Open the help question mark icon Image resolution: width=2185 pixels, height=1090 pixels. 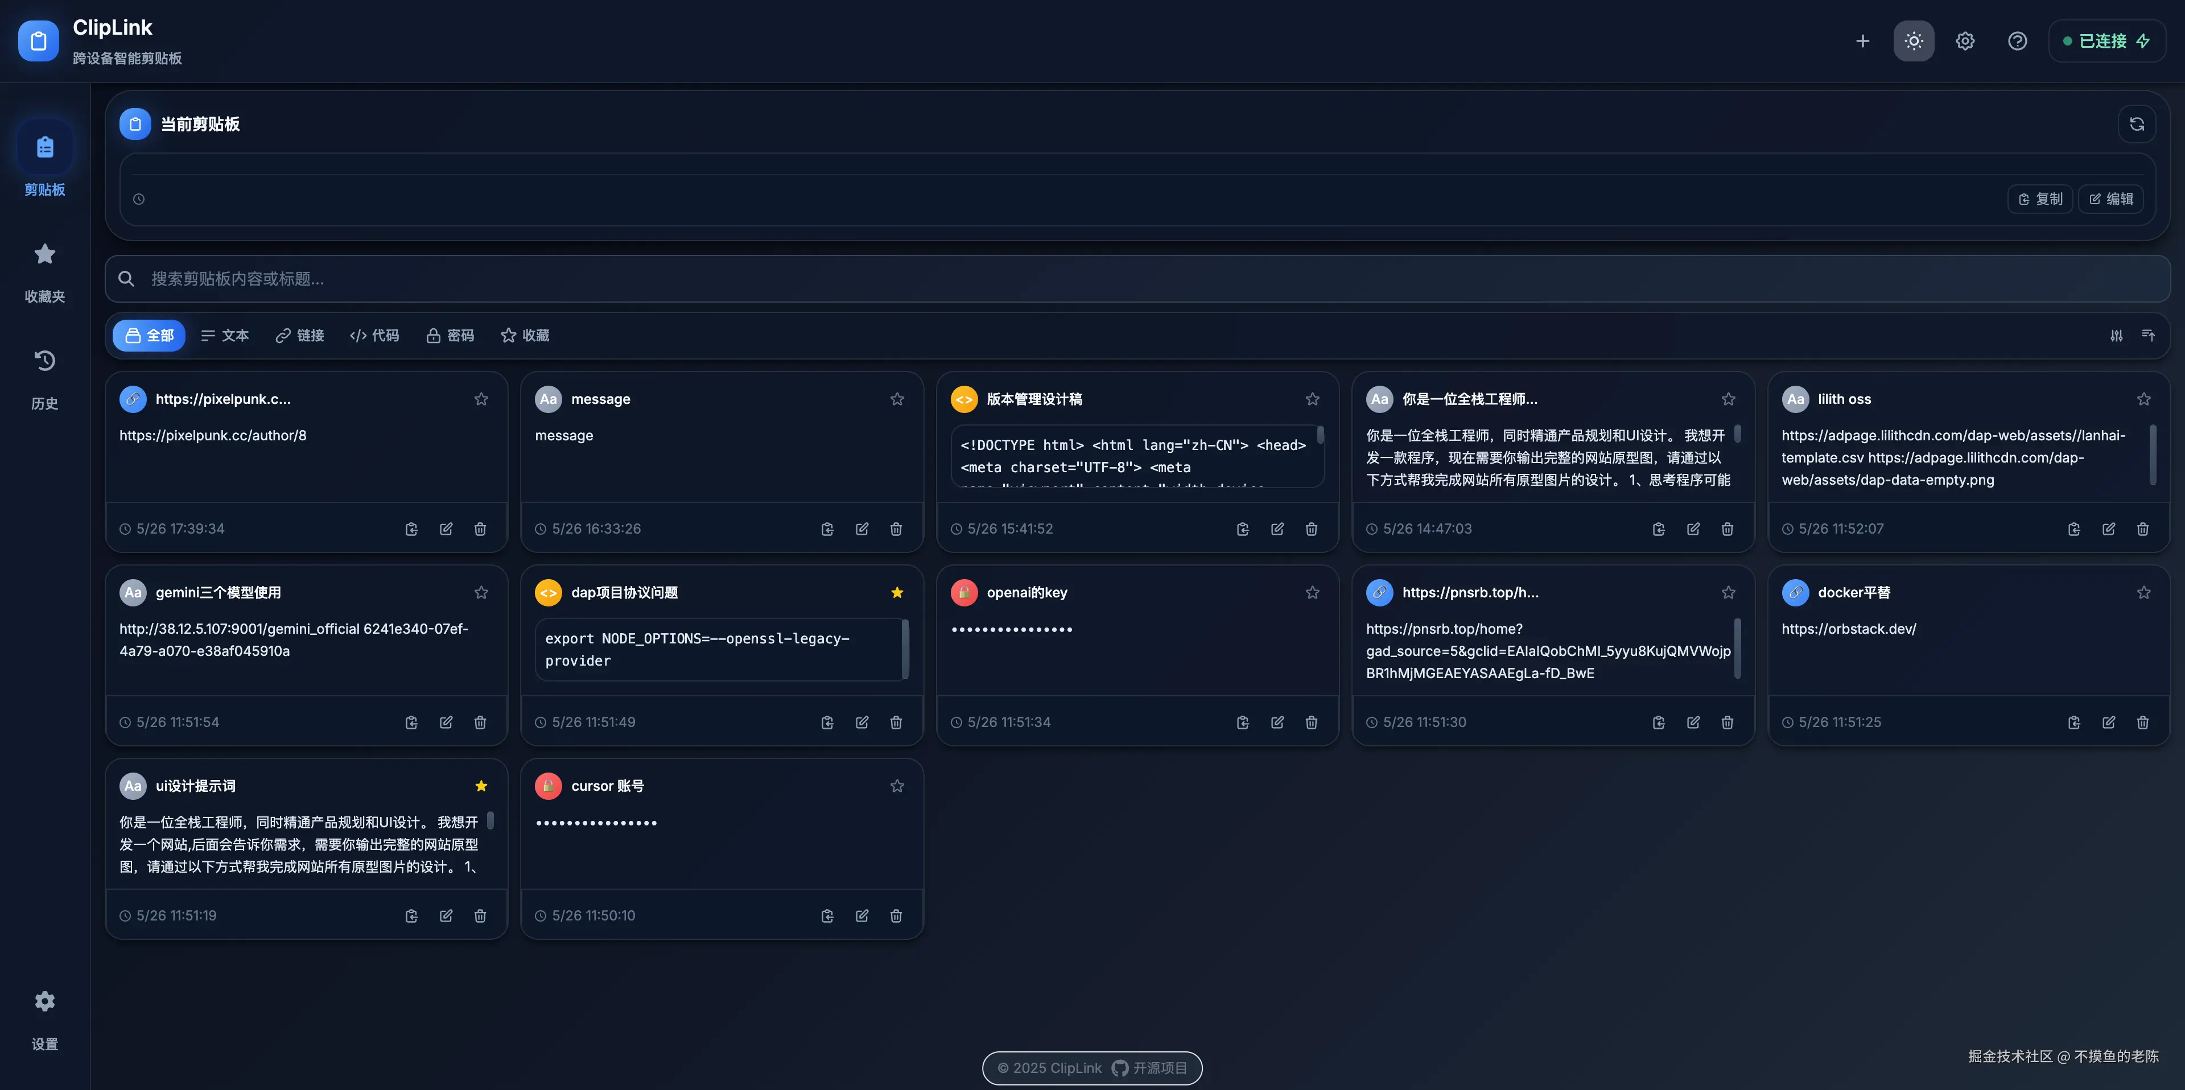[2017, 41]
